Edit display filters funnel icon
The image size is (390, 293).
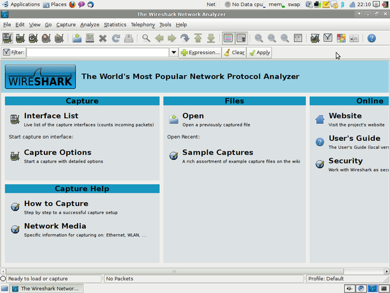[x=328, y=38]
